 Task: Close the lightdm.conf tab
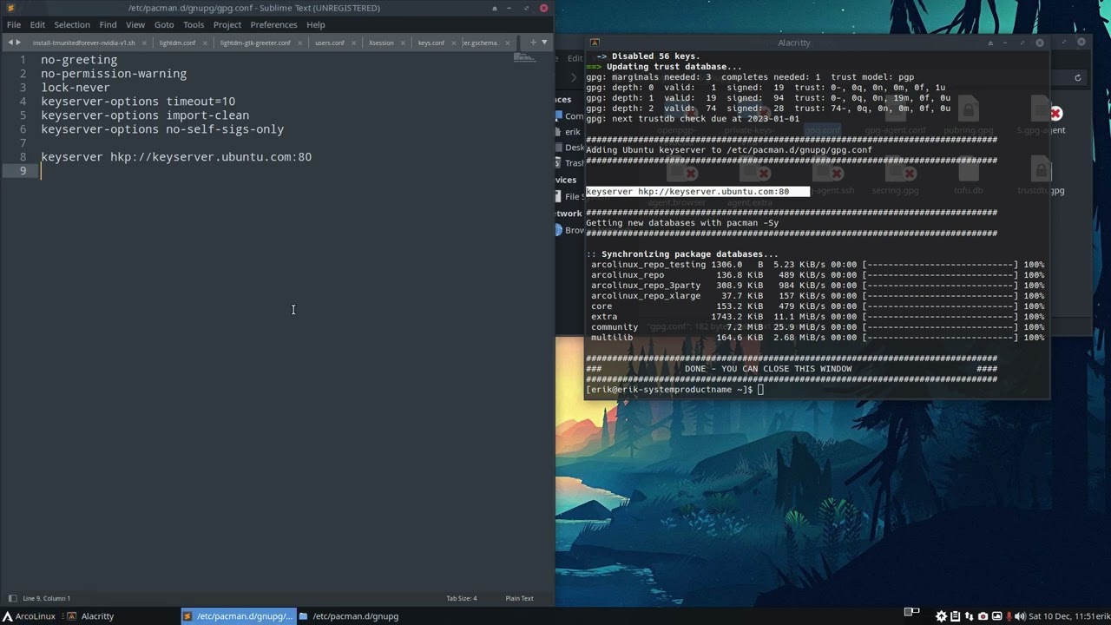pyautogui.click(x=205, y=43)
